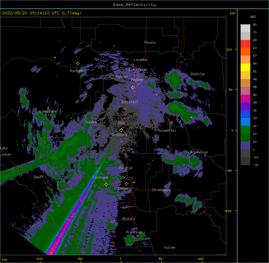Click the 65 value in the dBZ legend

pos(255,40)
